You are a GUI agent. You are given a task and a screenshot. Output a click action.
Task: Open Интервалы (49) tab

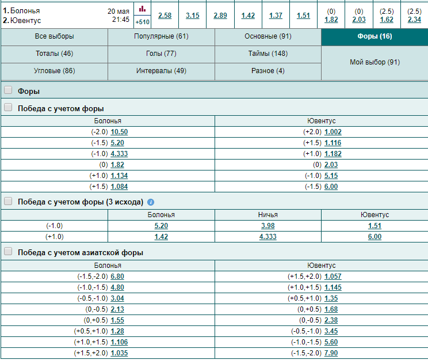[161, 71]
